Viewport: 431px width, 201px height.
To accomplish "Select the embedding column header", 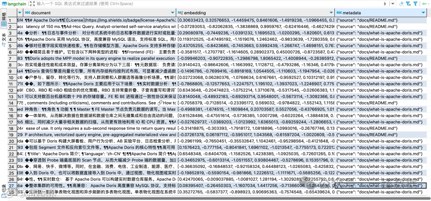I will click(x=255, y=13).
